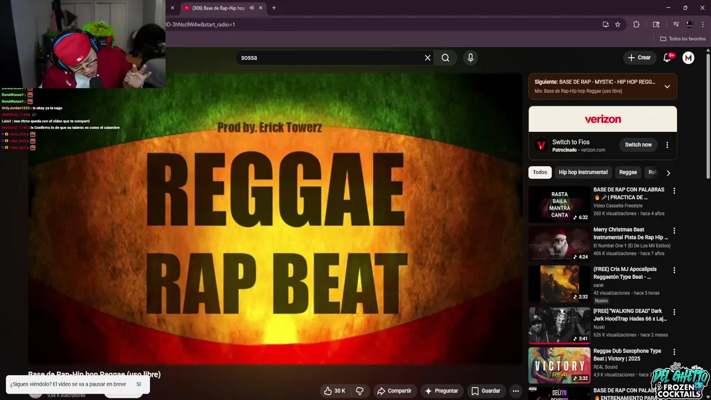Open the tab search icon in toolbar
The height and width of the screenshot is (400, 711).
(656, 24)
